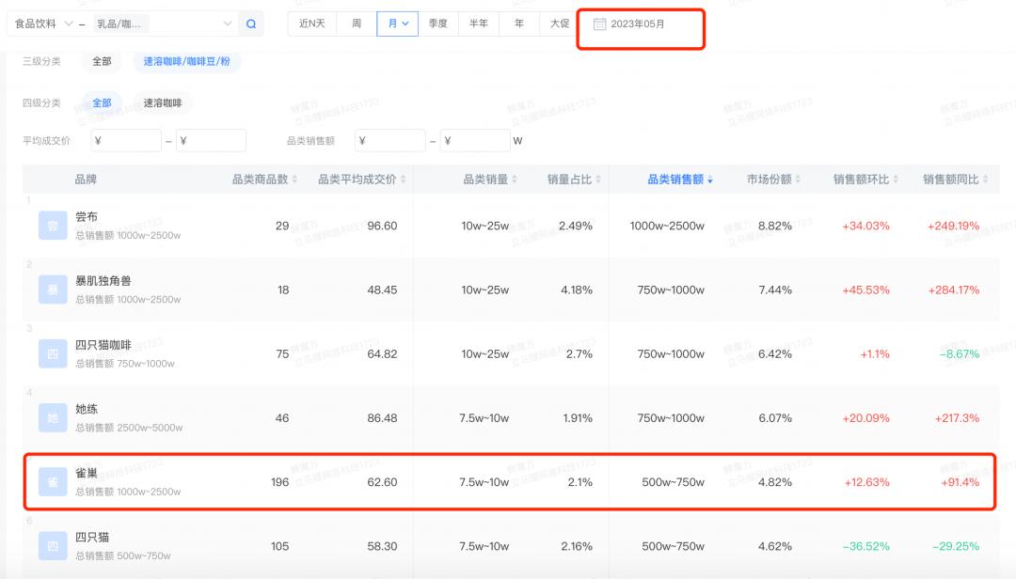Click the 尝布 brand avatar icon

(53, 226)
